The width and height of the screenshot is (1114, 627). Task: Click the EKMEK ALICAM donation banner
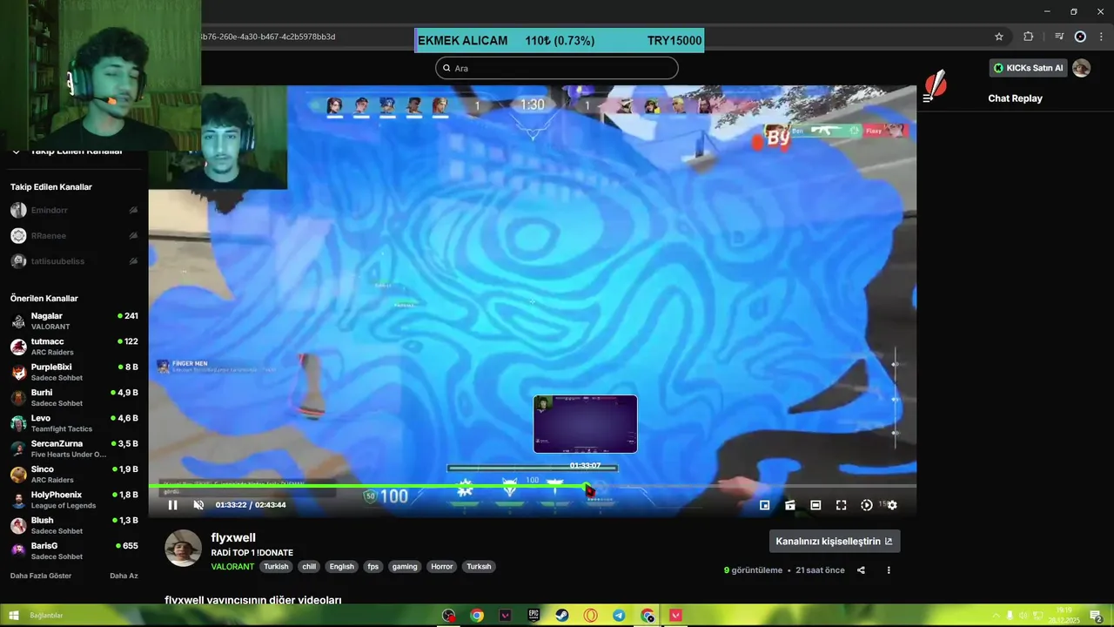click(x=560, y=40)
